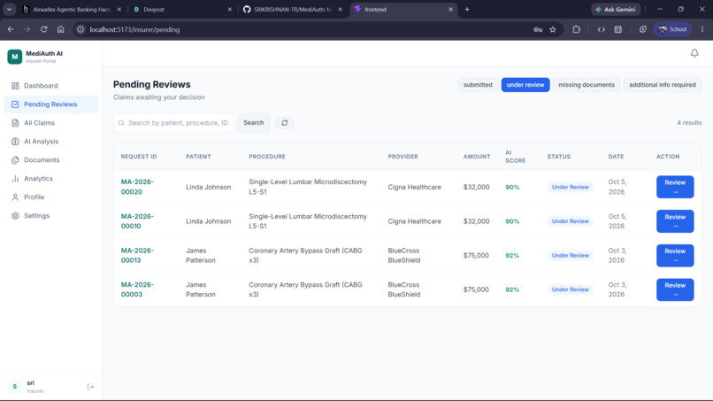Go back in browser history
Screen dimensions: 713x401
[11, 29]
